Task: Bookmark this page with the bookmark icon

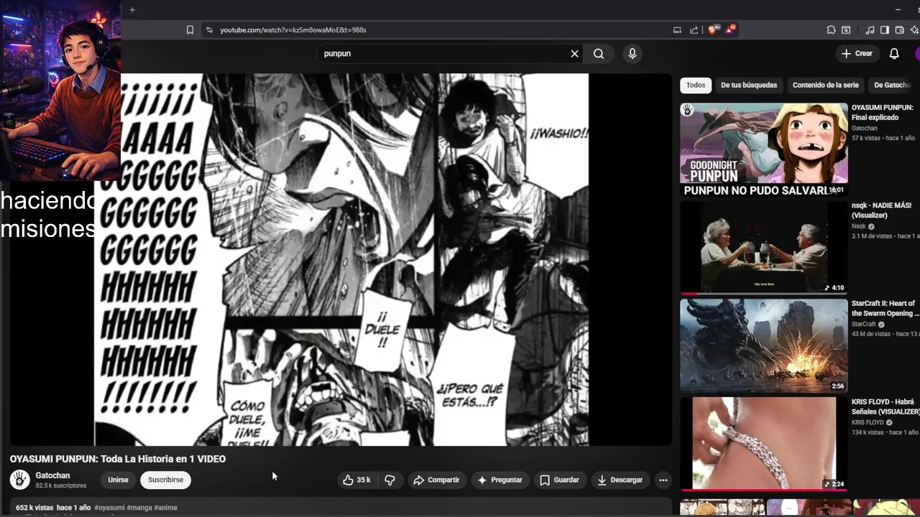Action: pyautogui.click(x=190, y=30)
